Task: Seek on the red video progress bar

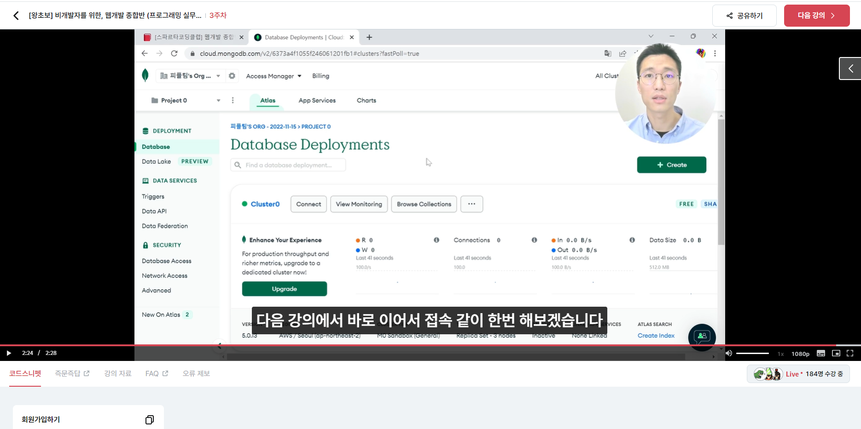Action: pos(430,345)
